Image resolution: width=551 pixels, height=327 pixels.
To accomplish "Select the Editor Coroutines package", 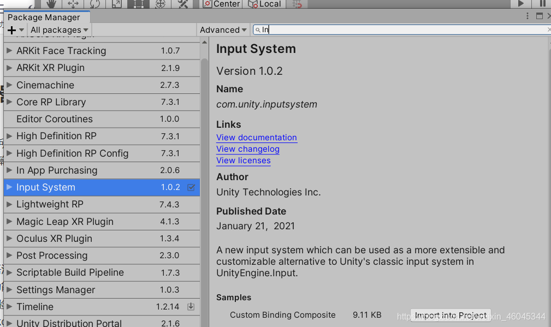I will click(102, 119).
